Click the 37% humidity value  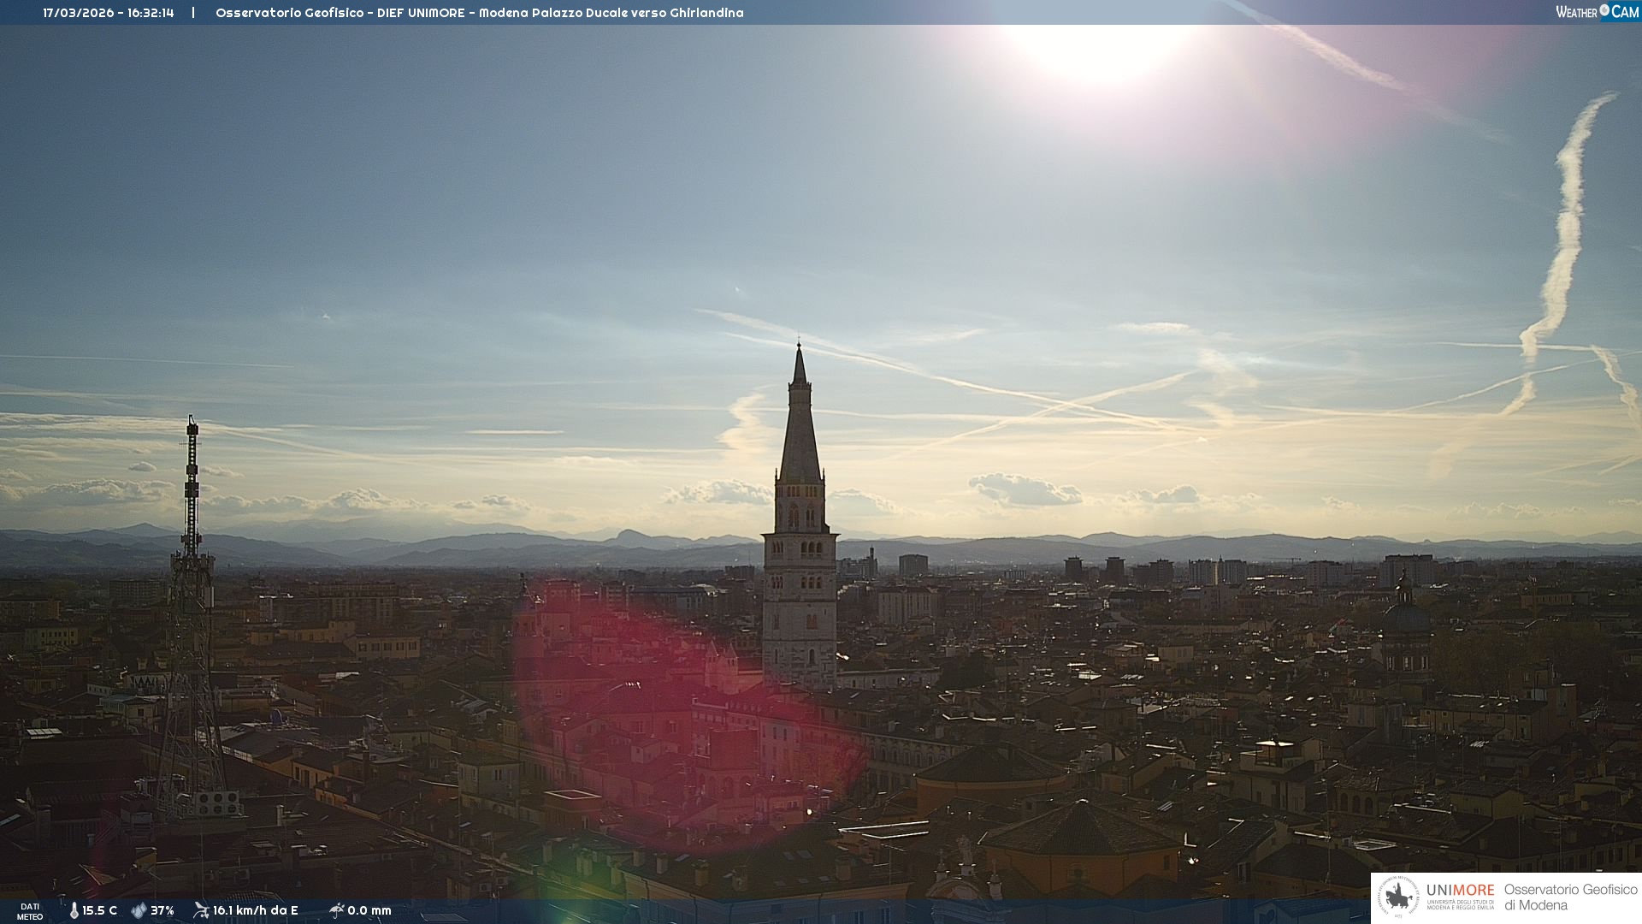[x=162, y=910]
